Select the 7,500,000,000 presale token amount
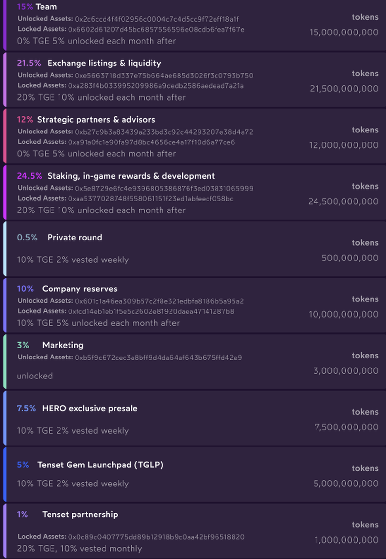Image resolution: width=386 pixels, height=559 pixels. (346, 427)
